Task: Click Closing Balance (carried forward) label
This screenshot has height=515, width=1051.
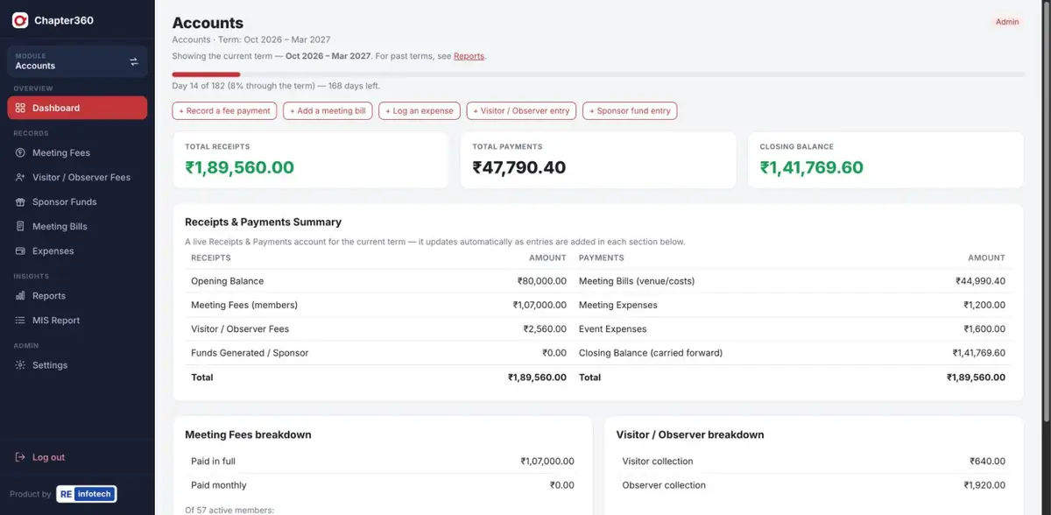Action: pyautogui.click(x=651, y=353)
